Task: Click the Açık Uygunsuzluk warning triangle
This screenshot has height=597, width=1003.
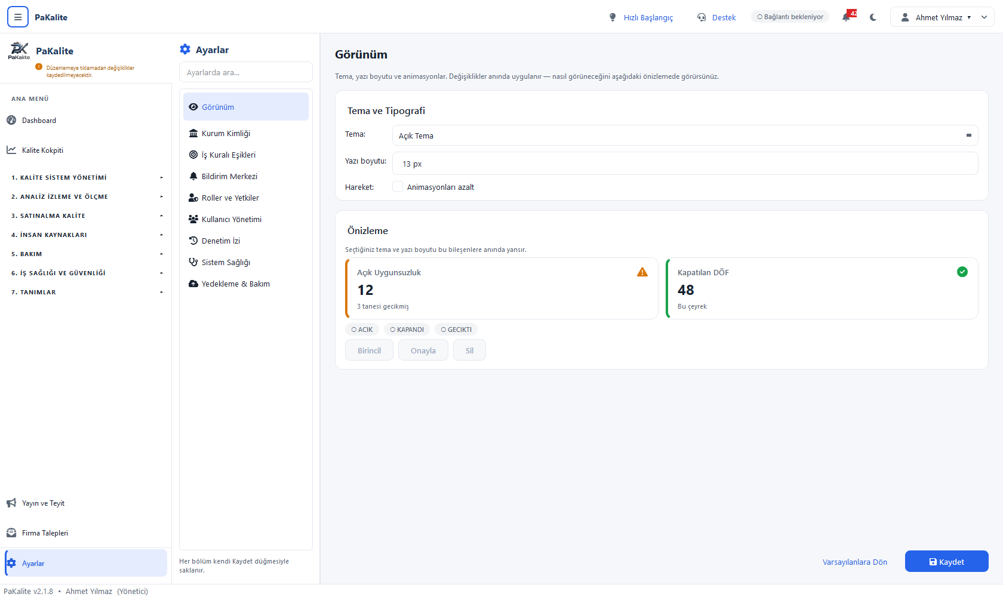Action: pos(642,272)
